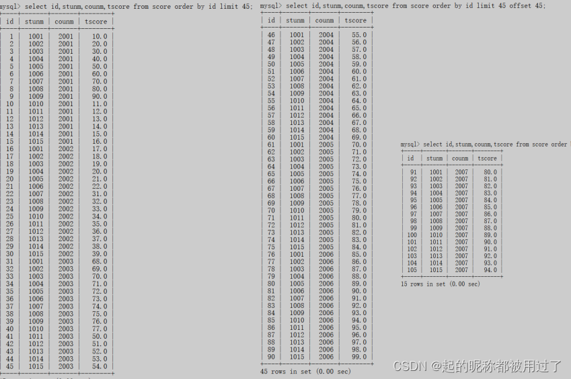
Task: Click the cut-off query above the id 91 table
Action: click(484, 144)
